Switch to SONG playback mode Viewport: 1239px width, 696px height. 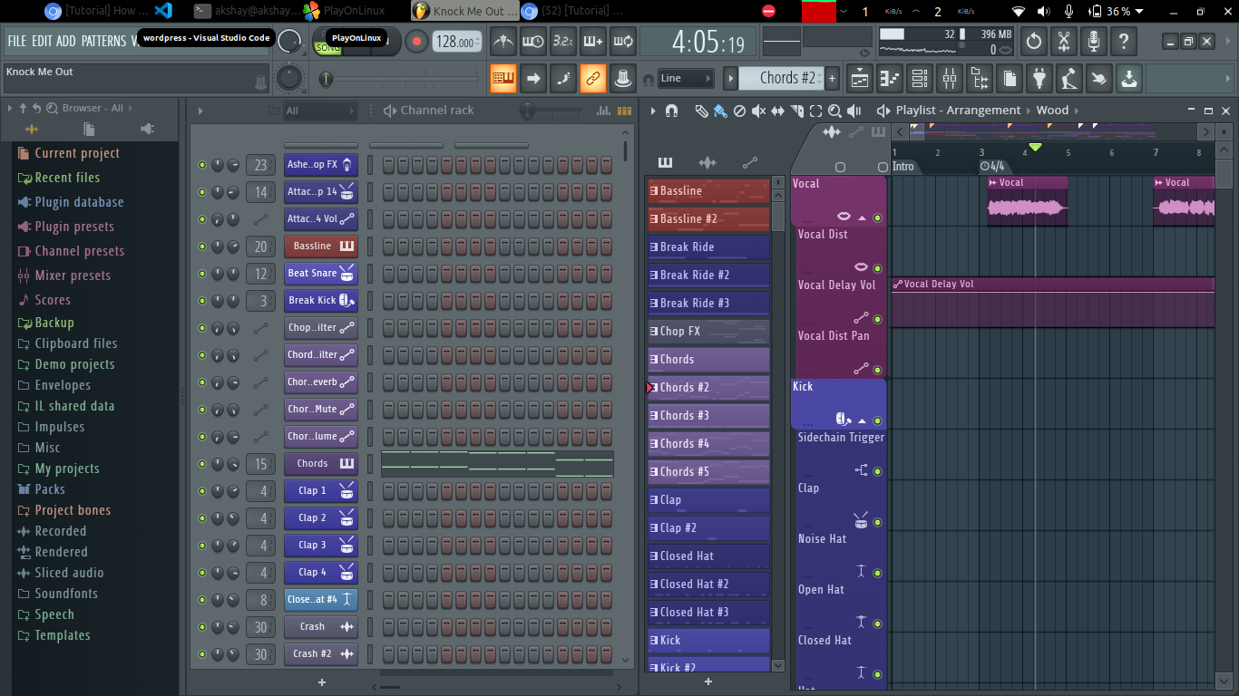(328, 48)
